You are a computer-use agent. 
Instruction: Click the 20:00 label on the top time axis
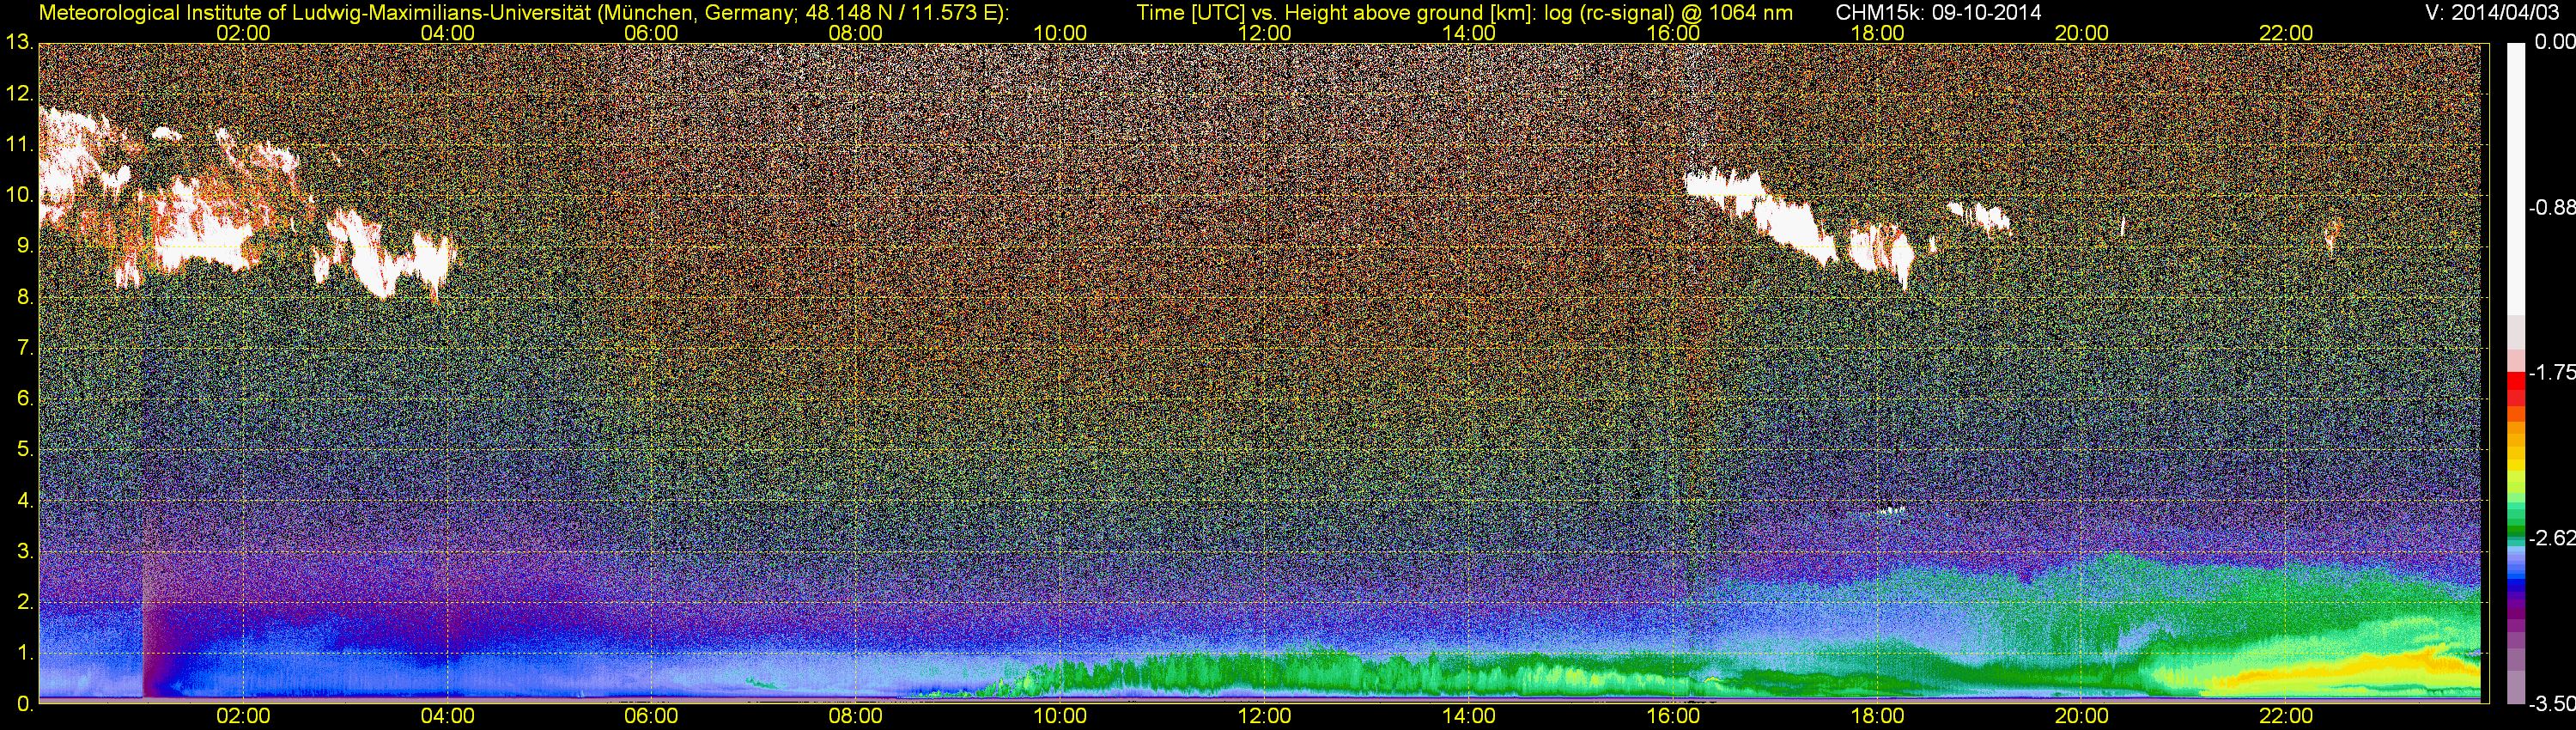pyautogui.click(x=2082, y=33)
